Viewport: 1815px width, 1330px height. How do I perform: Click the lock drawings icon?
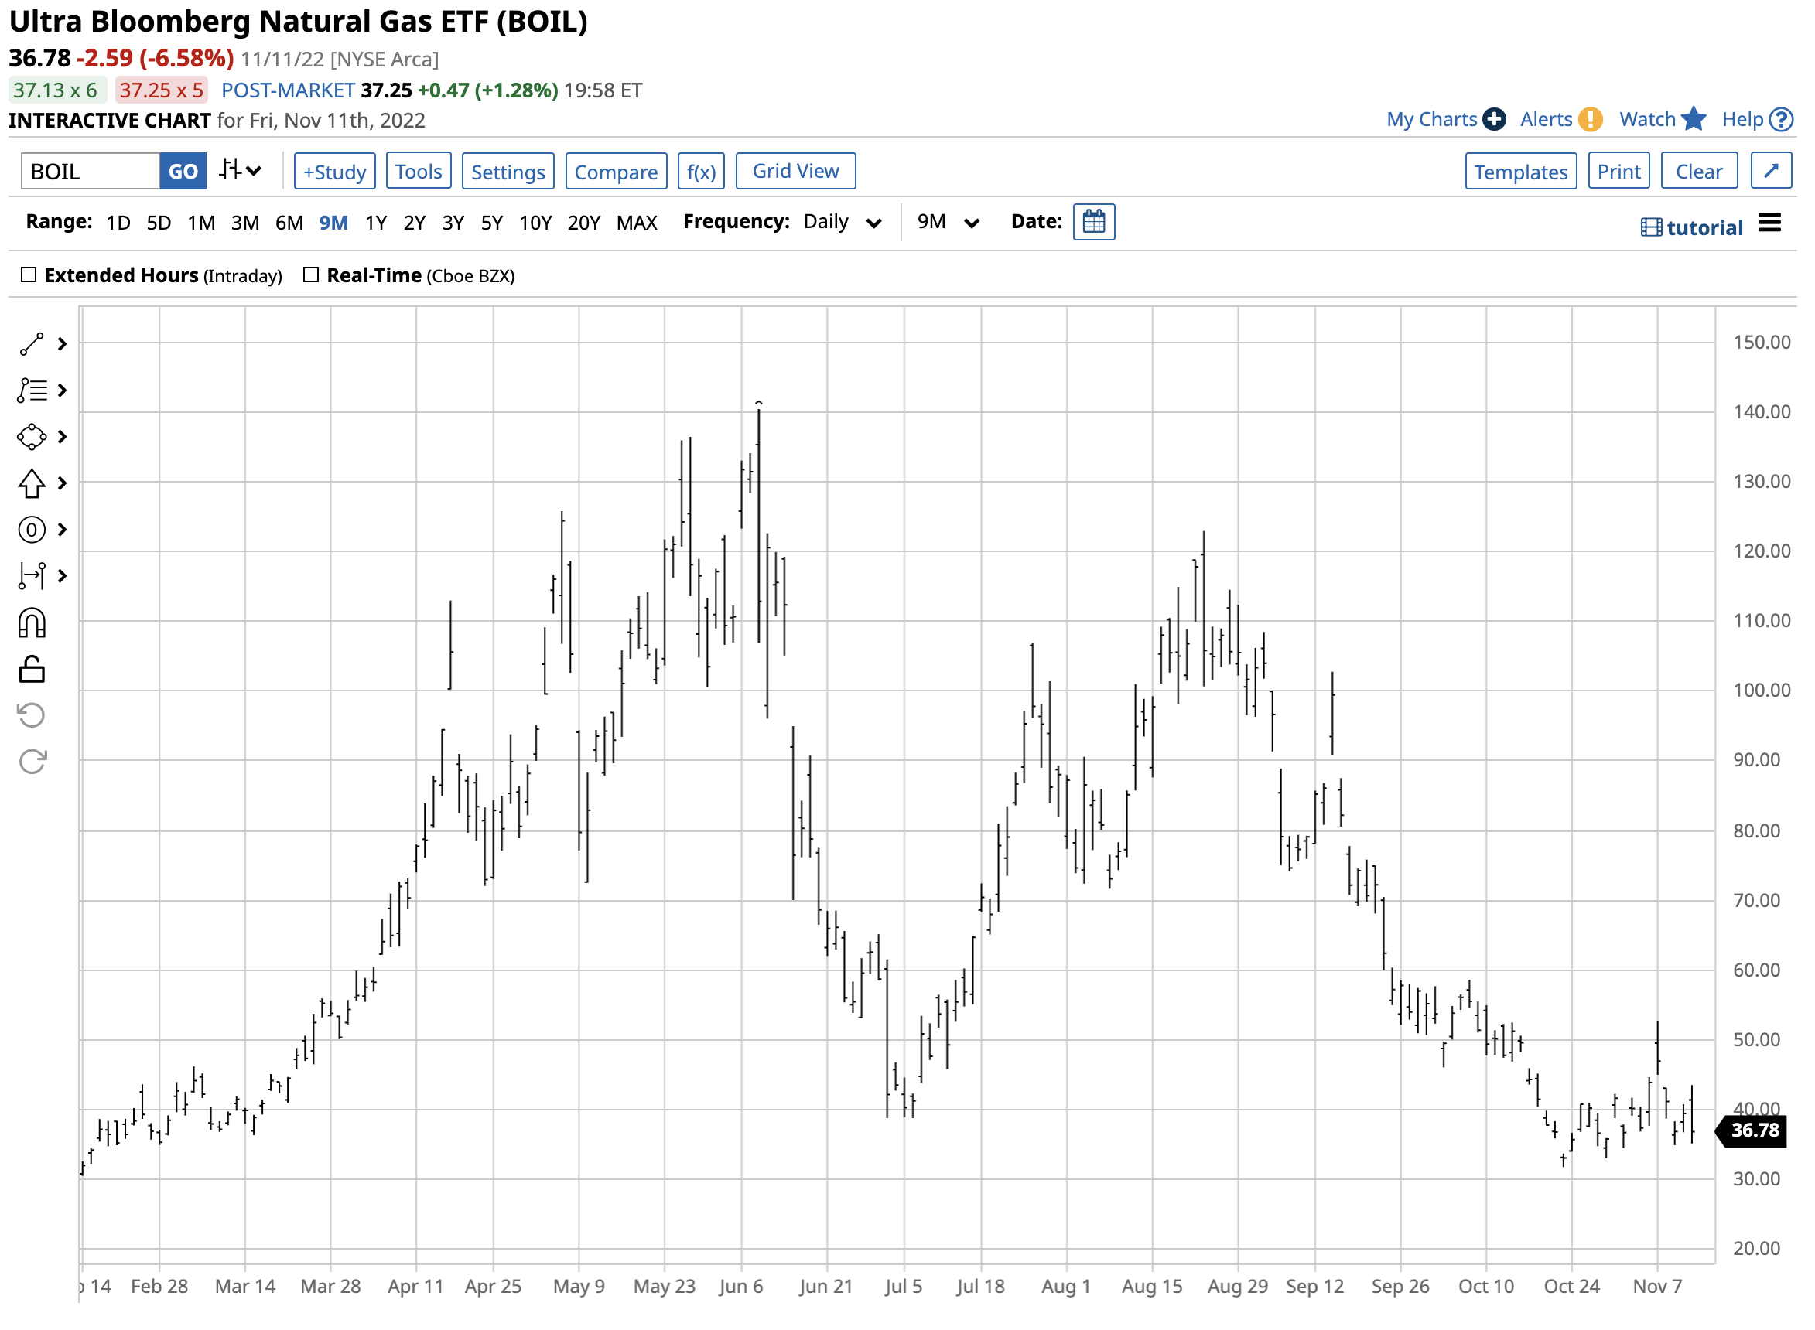(x=32, y=670)
